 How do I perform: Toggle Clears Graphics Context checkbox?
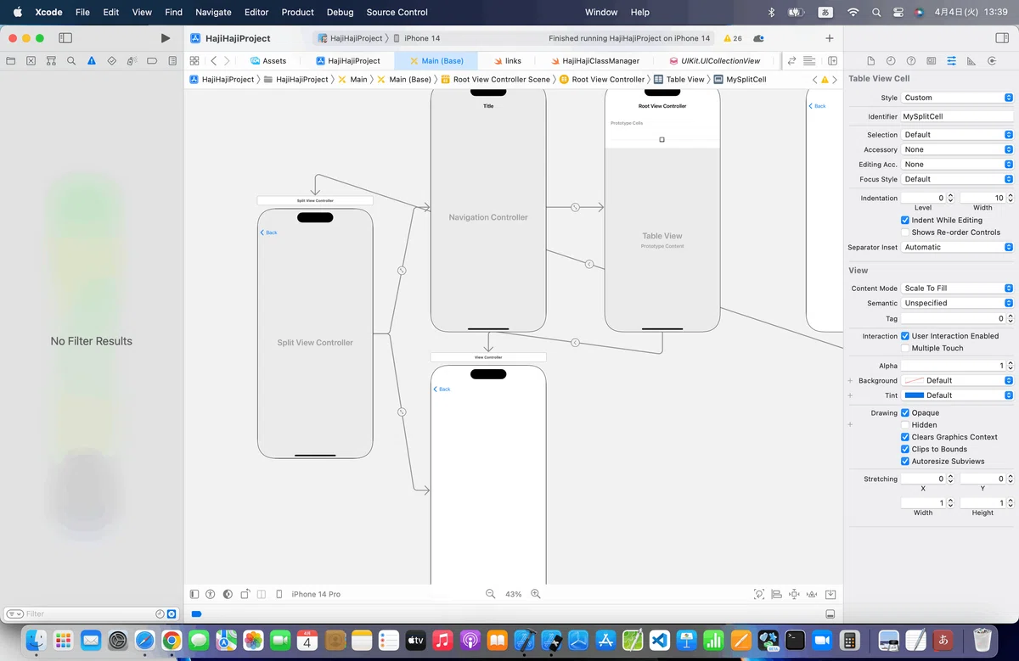coord(905,437)
